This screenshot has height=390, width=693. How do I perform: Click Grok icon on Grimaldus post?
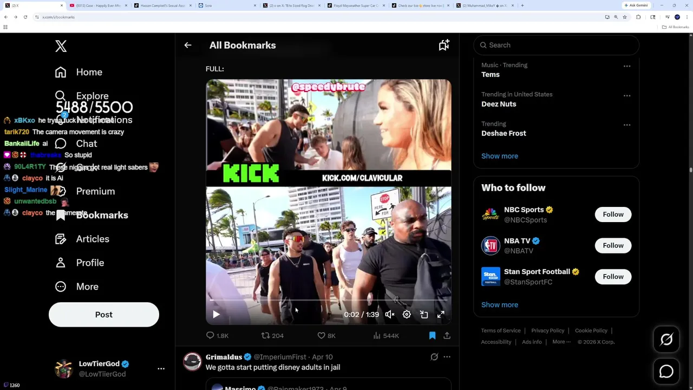pyautogui.click(x=434, y=357)
